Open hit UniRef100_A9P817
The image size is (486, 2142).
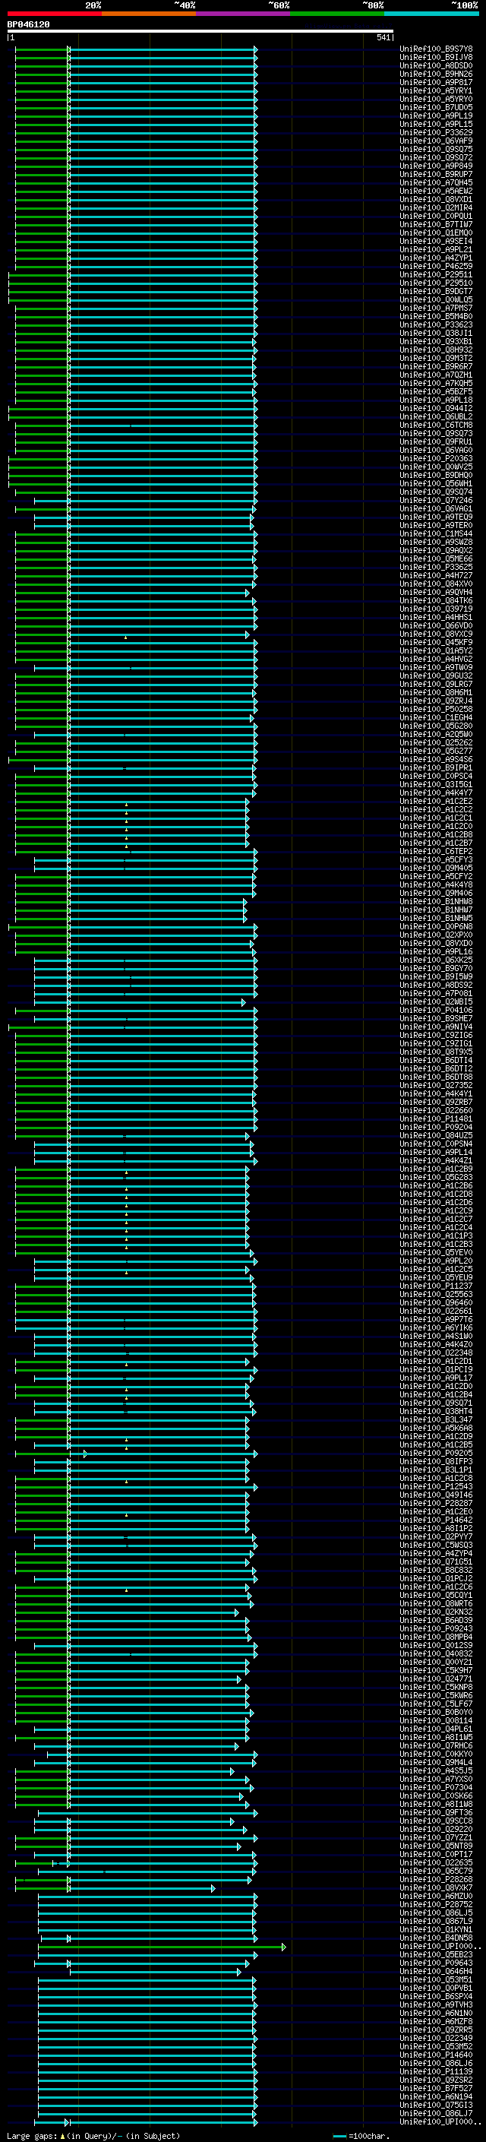[436, 82]
